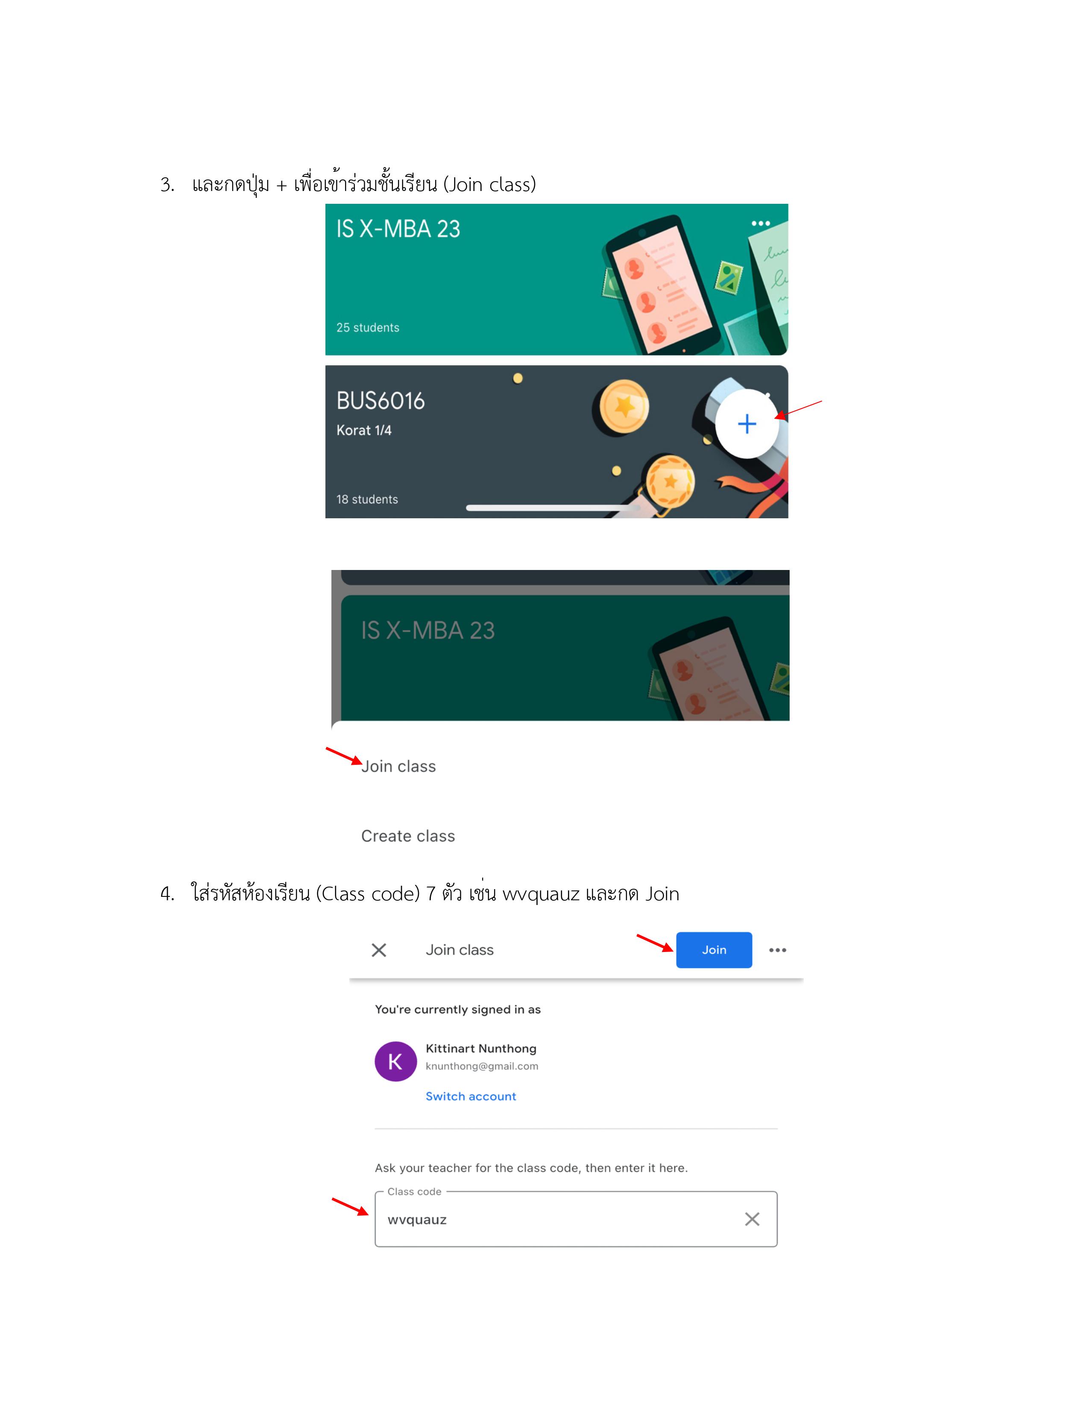Open the three-dot menu on IS X-MBA 23 card
Viewport: 1089px width, 1410px height.
(761, 223)
